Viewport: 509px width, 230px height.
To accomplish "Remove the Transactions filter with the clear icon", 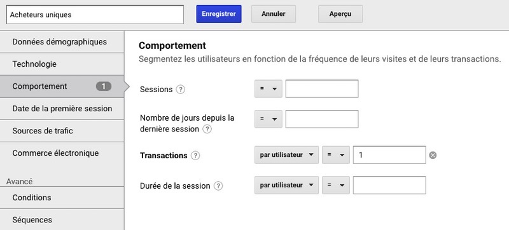I will pos(433,155).
